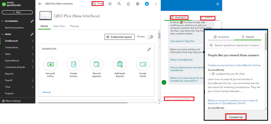Expand the Expenditures submenu arrow
The image size is (271, 124).
[33, 61]
